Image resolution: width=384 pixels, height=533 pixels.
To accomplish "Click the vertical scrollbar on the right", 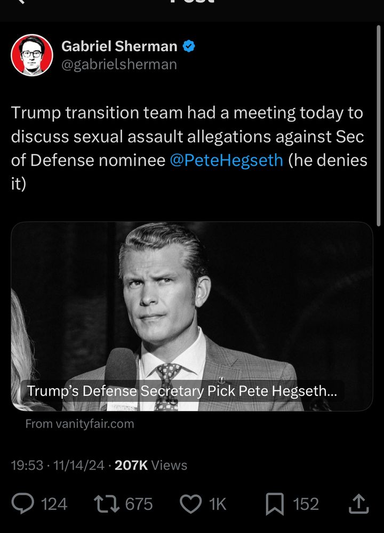I will 379,125.
